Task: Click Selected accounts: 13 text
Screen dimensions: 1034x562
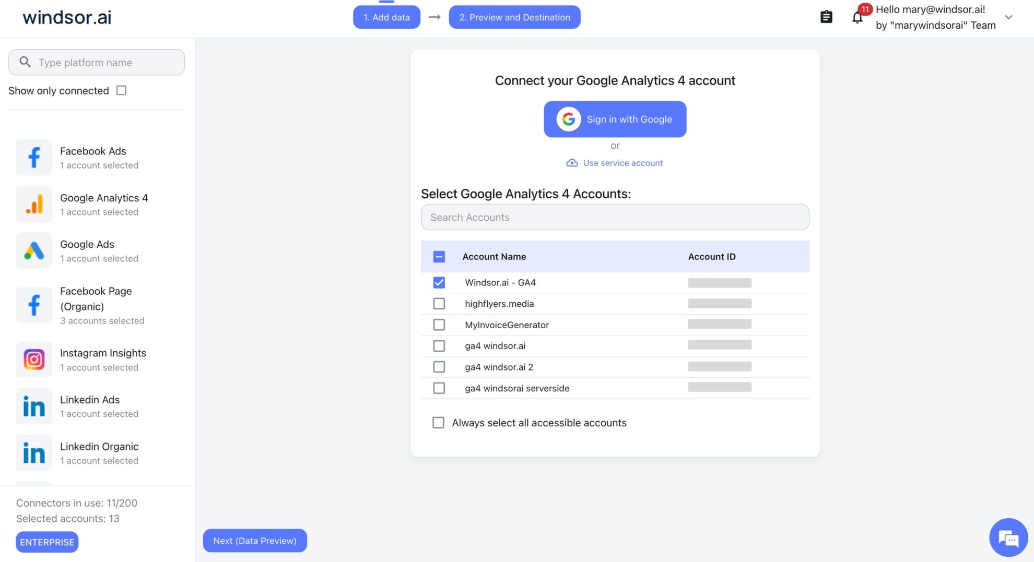Action: click(x=68, y=519)
